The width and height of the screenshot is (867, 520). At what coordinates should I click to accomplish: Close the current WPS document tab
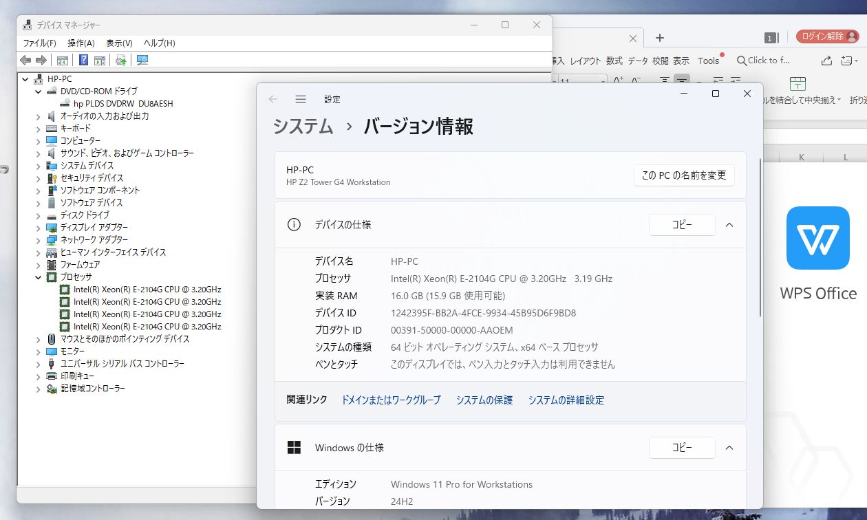coord(633,39)
